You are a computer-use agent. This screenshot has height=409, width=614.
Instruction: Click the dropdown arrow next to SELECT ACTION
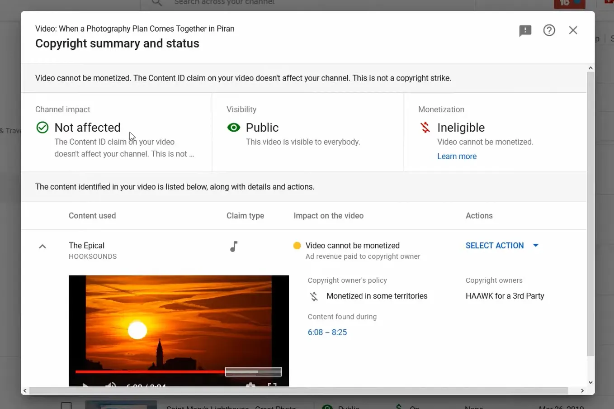[536, 246]
